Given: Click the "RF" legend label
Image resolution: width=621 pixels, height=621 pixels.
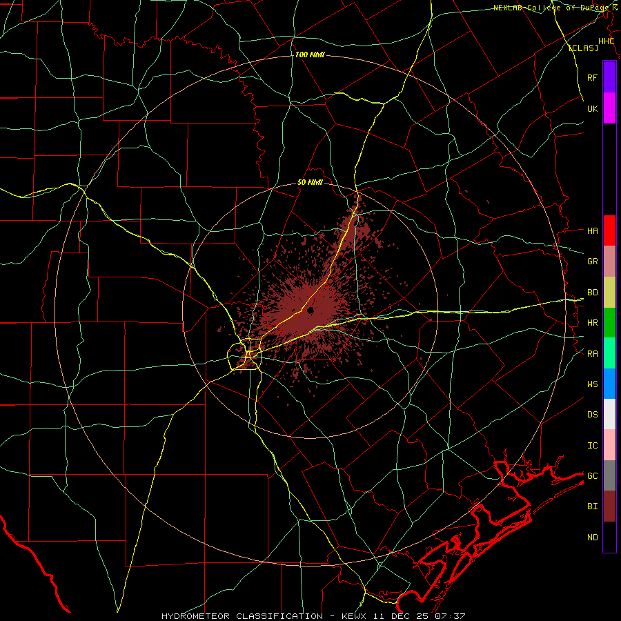Looking at the screenshot, I should [592, 77].
